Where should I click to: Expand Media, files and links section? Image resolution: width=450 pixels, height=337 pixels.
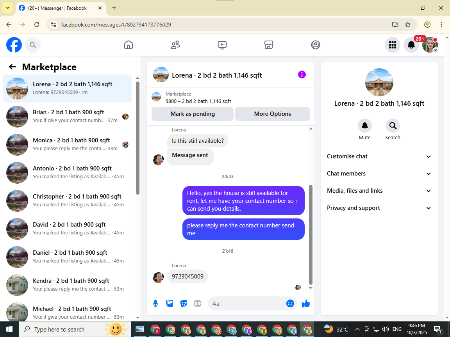[x=379, y=191]
